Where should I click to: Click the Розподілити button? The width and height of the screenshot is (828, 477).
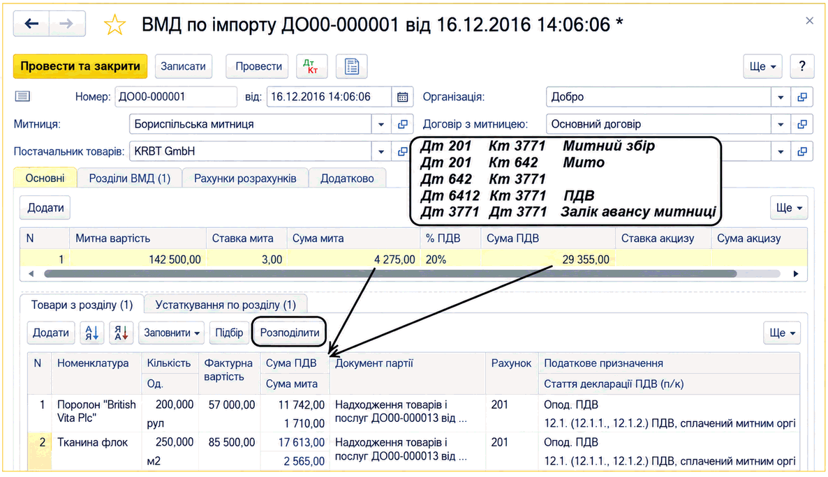289,333
